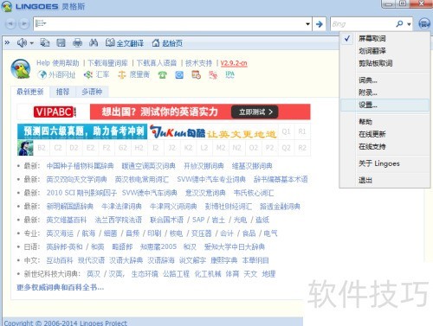Select 在线支持 from the menu

[385, 147]
